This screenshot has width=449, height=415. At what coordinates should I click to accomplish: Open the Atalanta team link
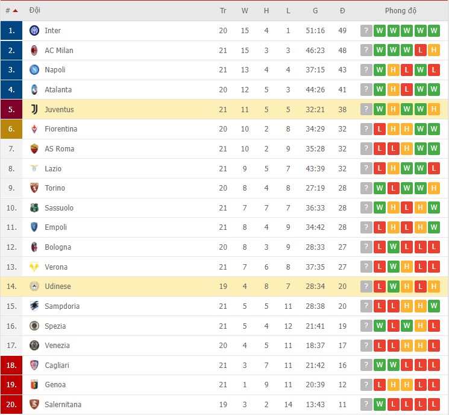pos(58,90)
